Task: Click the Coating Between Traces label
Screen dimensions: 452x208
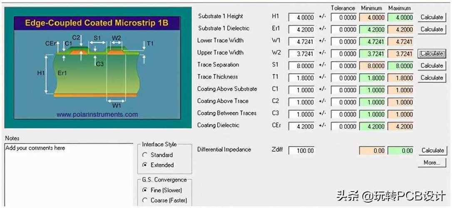Action: [226, 113]
